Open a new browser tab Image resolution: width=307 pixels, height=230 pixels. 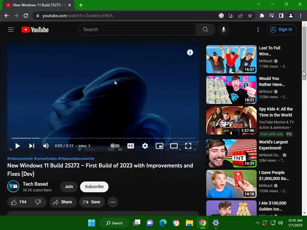click(81, 5)
